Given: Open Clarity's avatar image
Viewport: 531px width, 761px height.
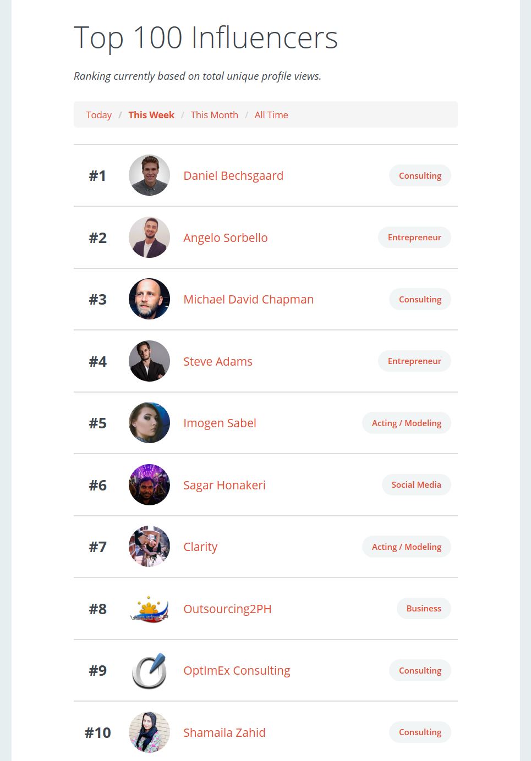Looking at the screenshot, I should tap(149, 547).
